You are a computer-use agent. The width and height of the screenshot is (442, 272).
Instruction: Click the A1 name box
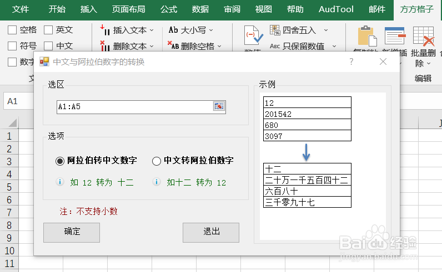point(19,101)
